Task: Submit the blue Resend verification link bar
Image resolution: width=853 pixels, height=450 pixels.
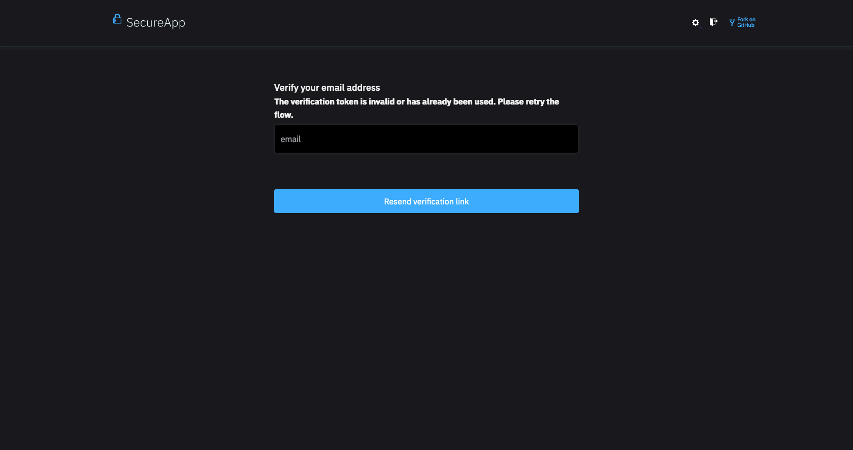Action: 426,201
